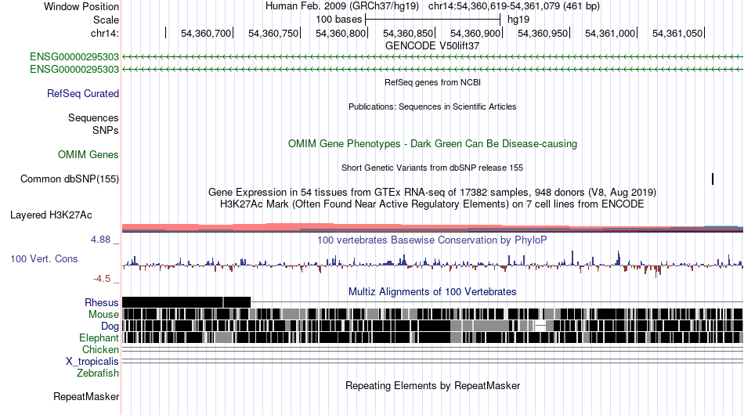Viewport: 744px width, 415px height.
Task: Click 100 vertebrates Basewise Conservation by PhyloP title
Action: click(x=432, y=240)
